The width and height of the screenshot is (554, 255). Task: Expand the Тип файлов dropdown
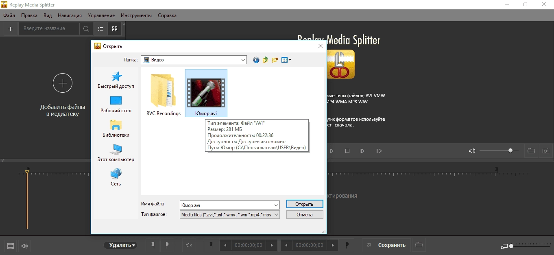point(276,215)
